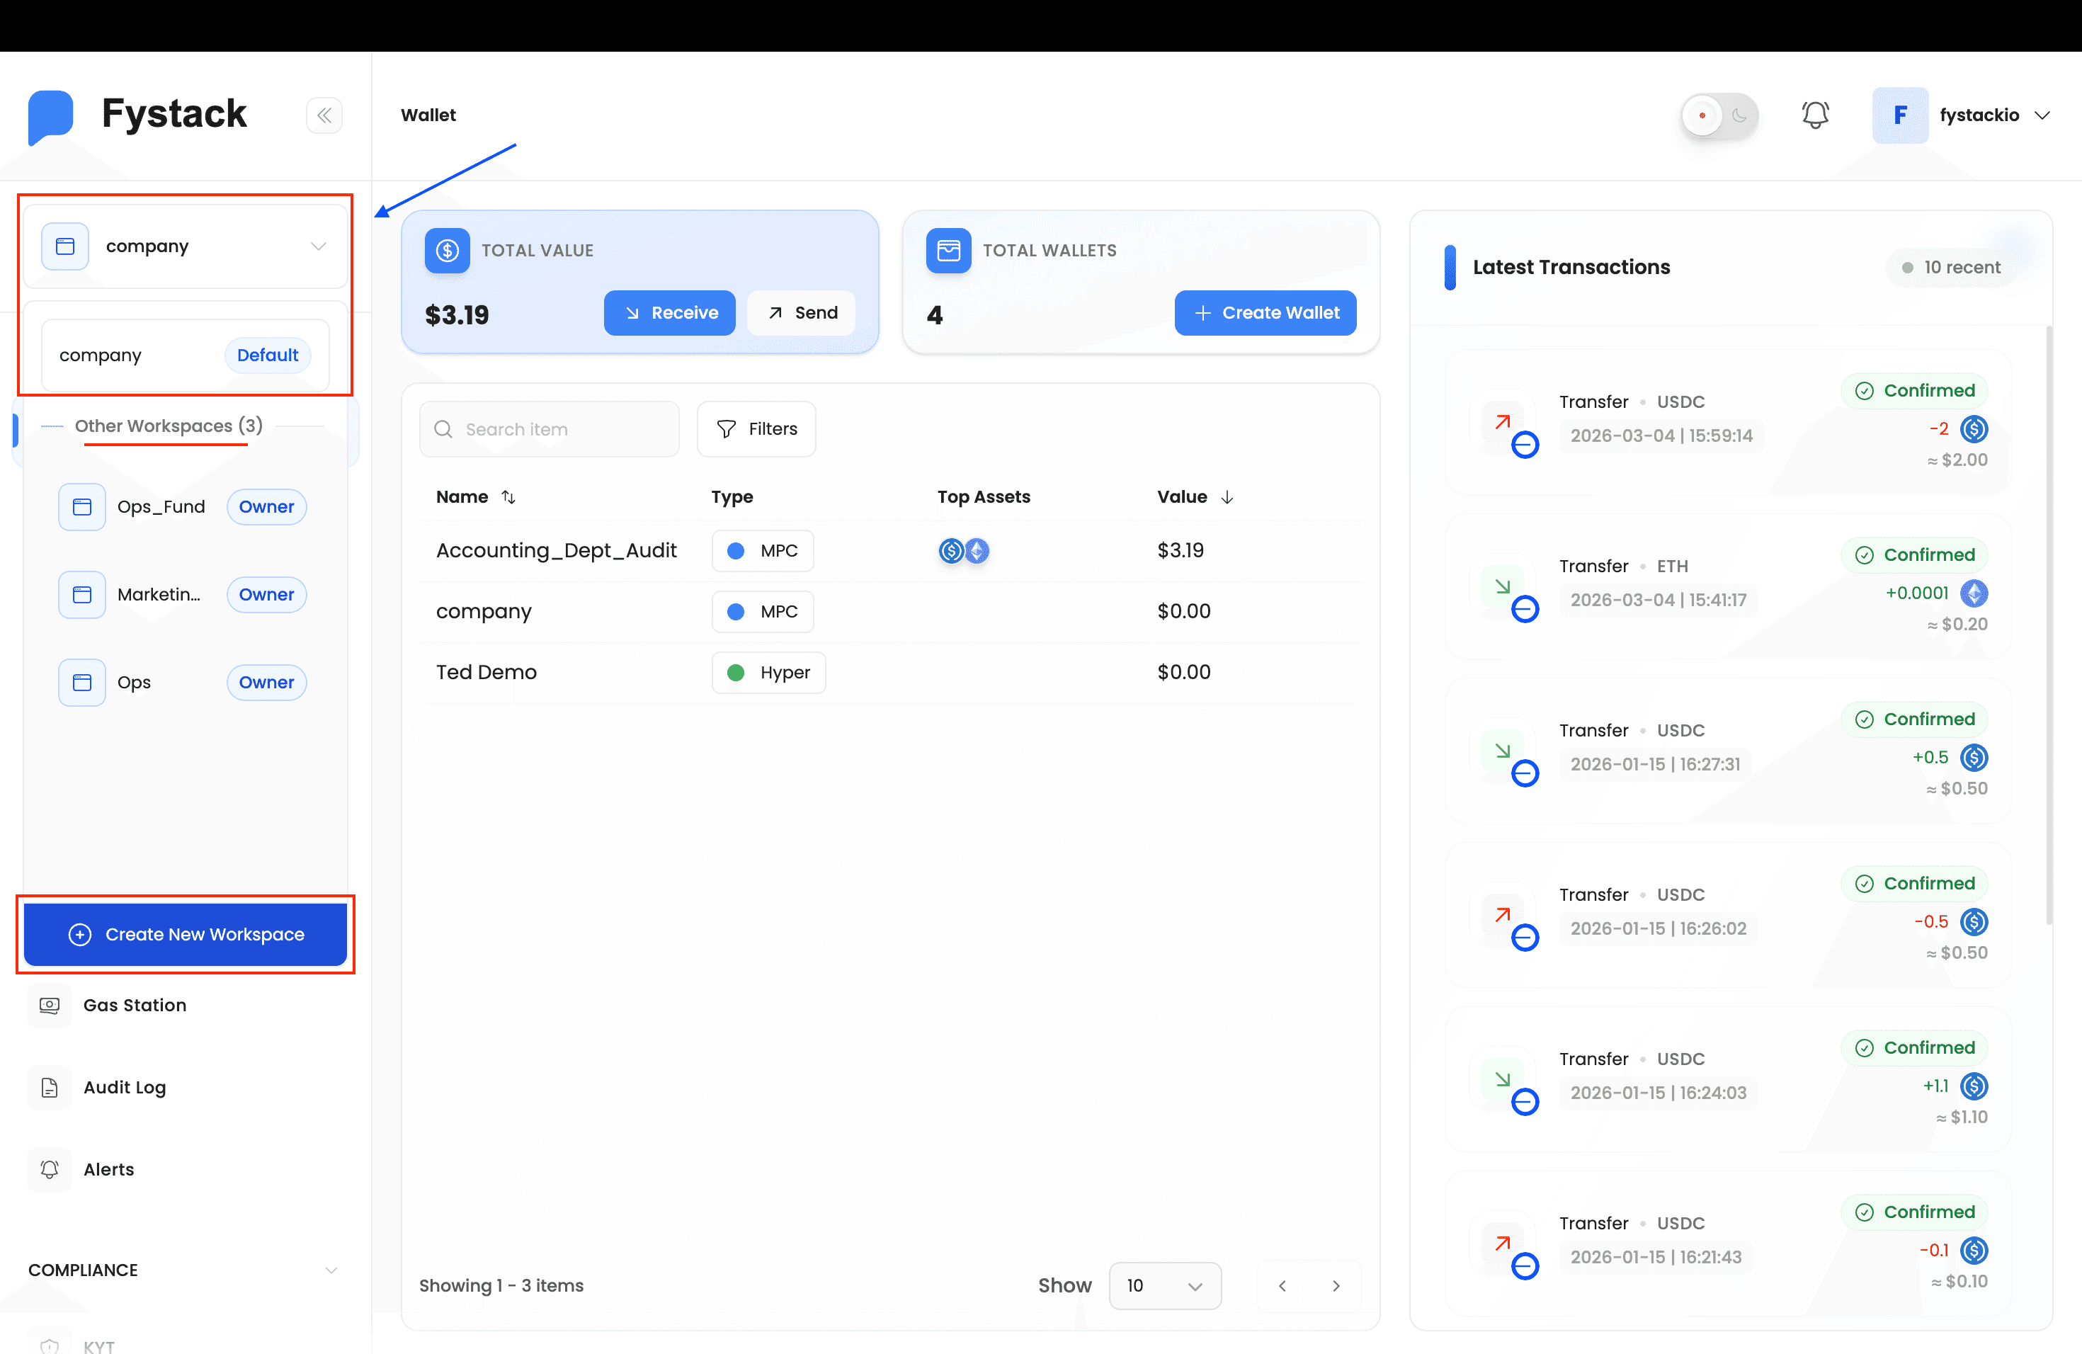Viewport: 2082px width, 1354px height.
Task: Switch theme using the light/dark toggle
Action: click(1718, 115)
